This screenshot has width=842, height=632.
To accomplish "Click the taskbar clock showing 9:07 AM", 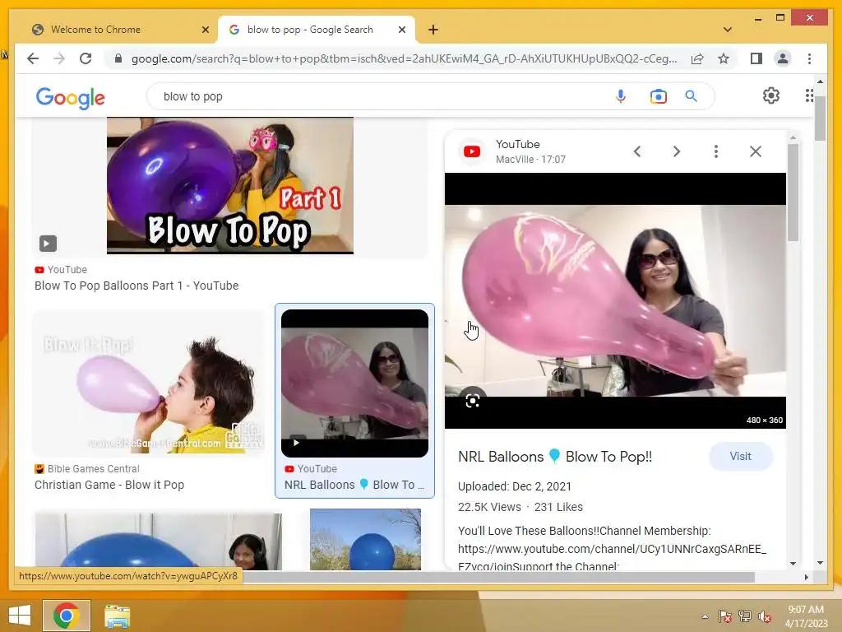I will (806, 616).
